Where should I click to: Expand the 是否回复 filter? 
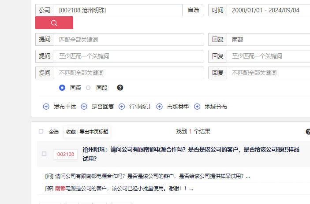tap(84, 107)
